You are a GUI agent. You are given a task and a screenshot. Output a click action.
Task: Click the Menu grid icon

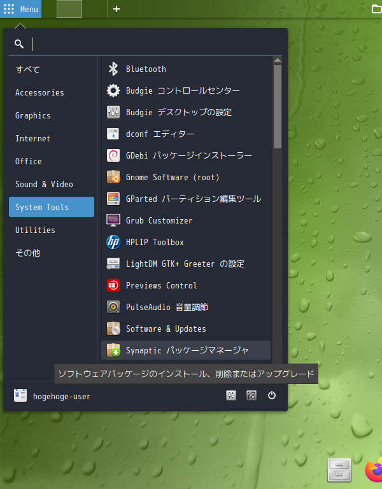tap(9, 9)
